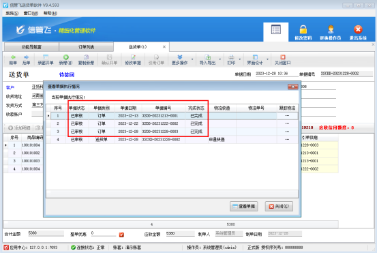Expand the 更多操作 dropdown arrow
Screen dimensions: 377x253
[192, 59]
